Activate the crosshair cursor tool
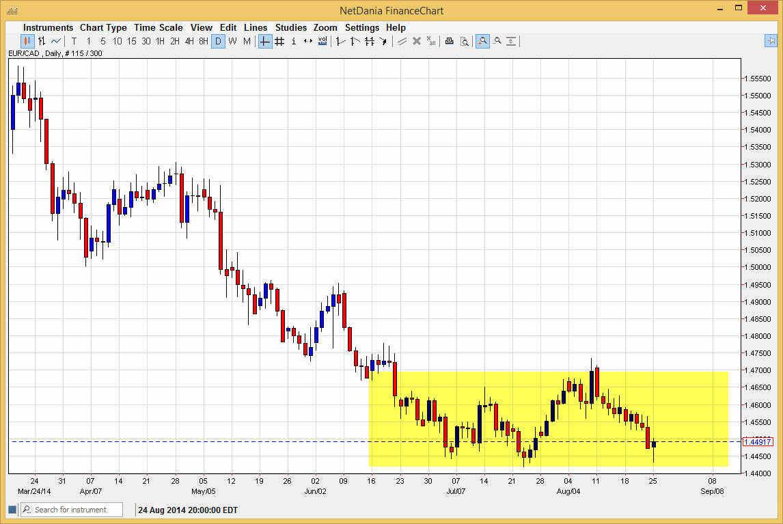 (264, 41)
